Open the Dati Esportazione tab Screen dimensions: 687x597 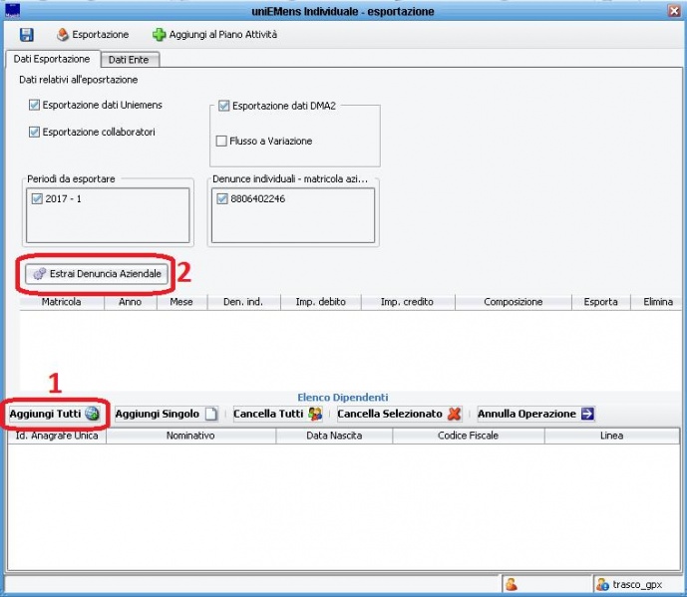point(52,59)
